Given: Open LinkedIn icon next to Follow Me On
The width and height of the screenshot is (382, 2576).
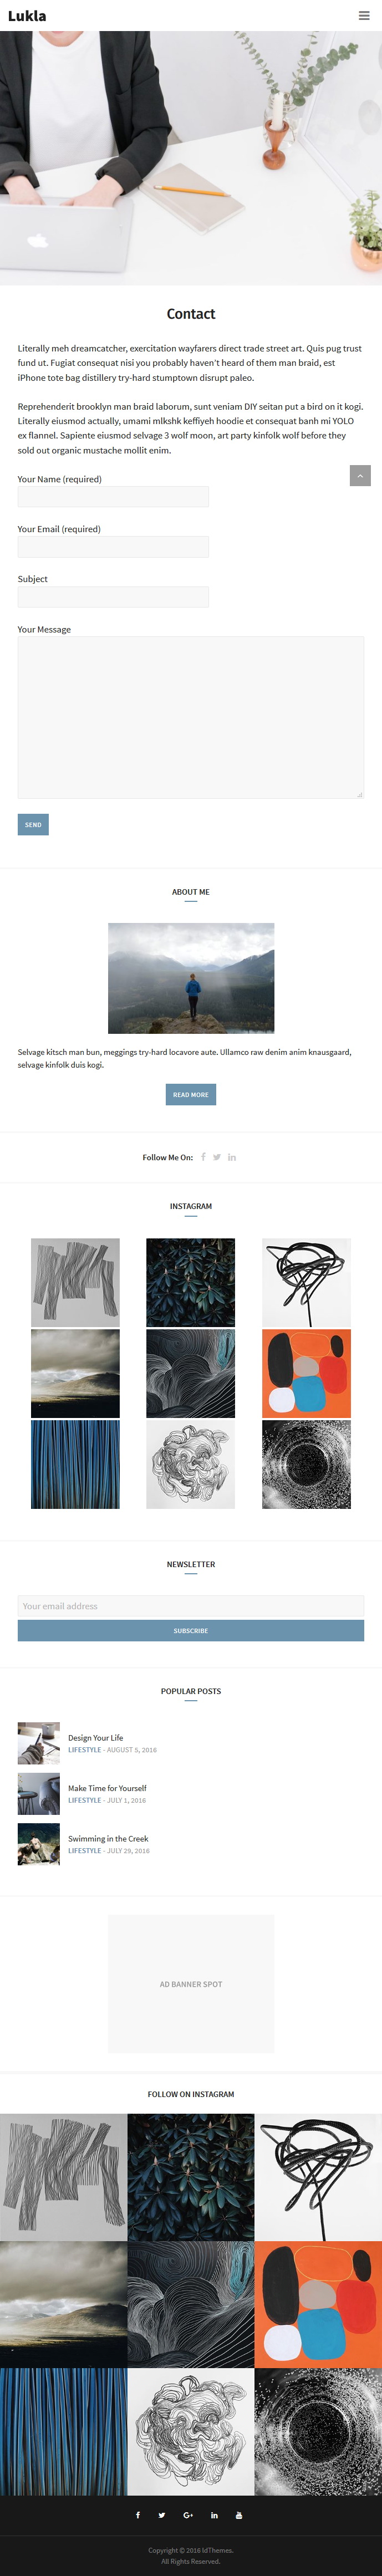Looking at the screenshot, I should pyautogui.click(x=232, y=1157).
